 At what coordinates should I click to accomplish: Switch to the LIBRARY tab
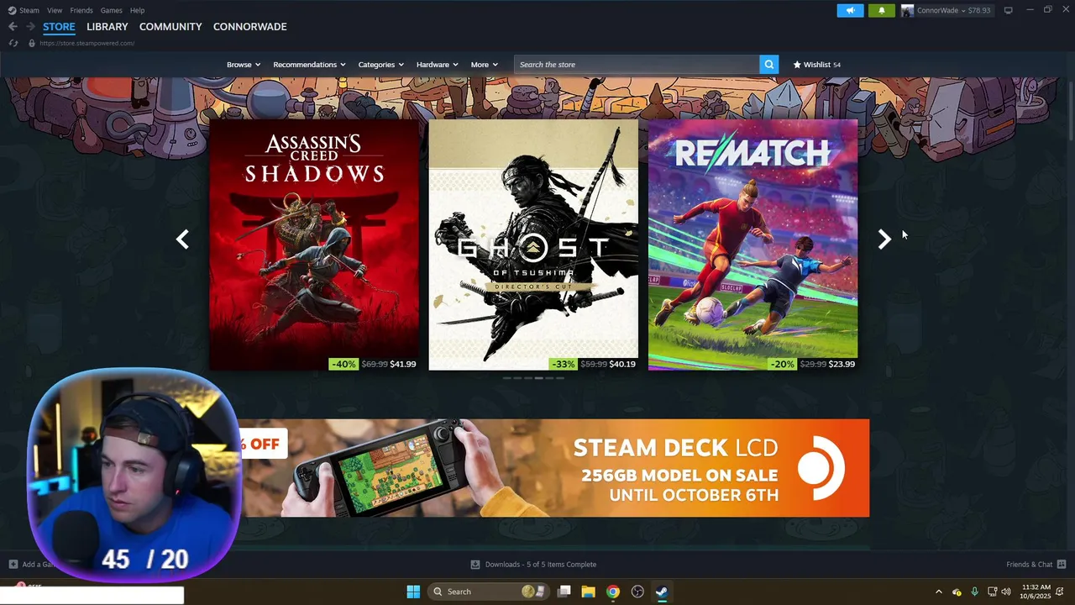click(x=107, y=27)
